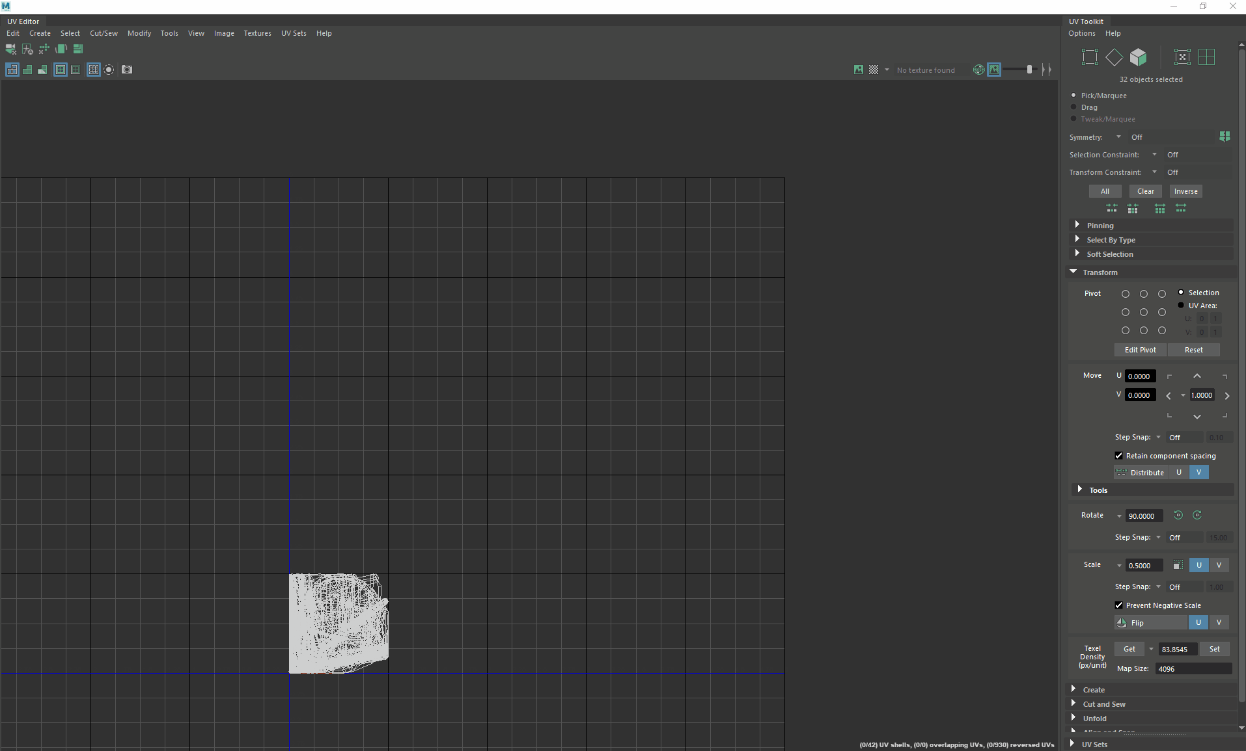The width and height of the screenshot is (1246, 751).
Task: Click rotate clockwise icon
Action: coord(1197,516)
